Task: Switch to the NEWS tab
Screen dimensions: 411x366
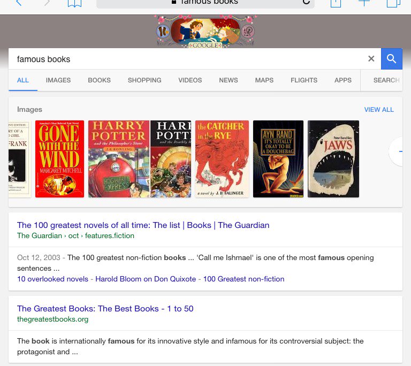Action: 229,80
